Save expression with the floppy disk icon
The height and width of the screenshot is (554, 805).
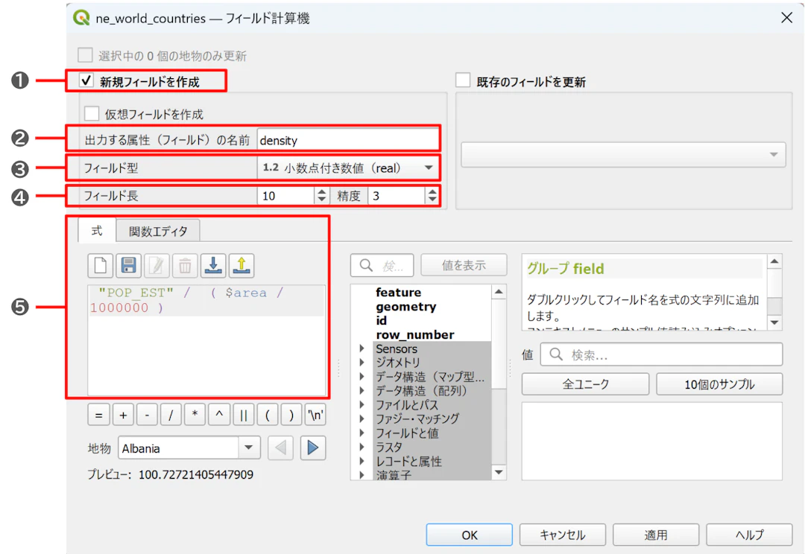(128, 266)
